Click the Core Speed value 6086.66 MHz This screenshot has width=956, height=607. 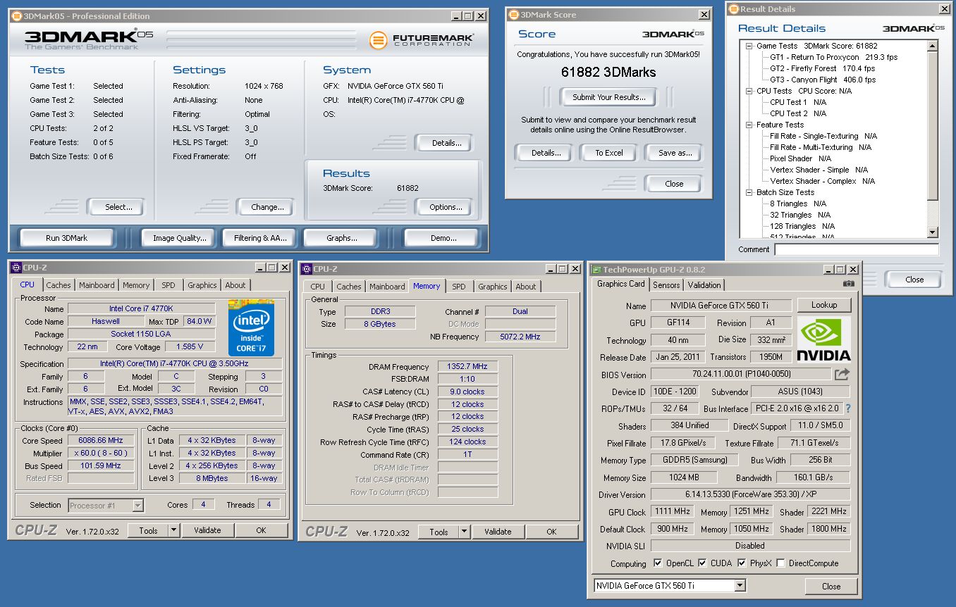pyautogui.click(x=101, y=440)
